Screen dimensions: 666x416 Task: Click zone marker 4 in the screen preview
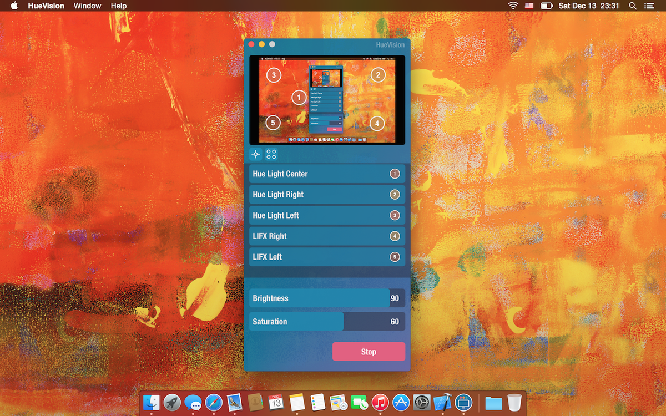tap(377, 123)
